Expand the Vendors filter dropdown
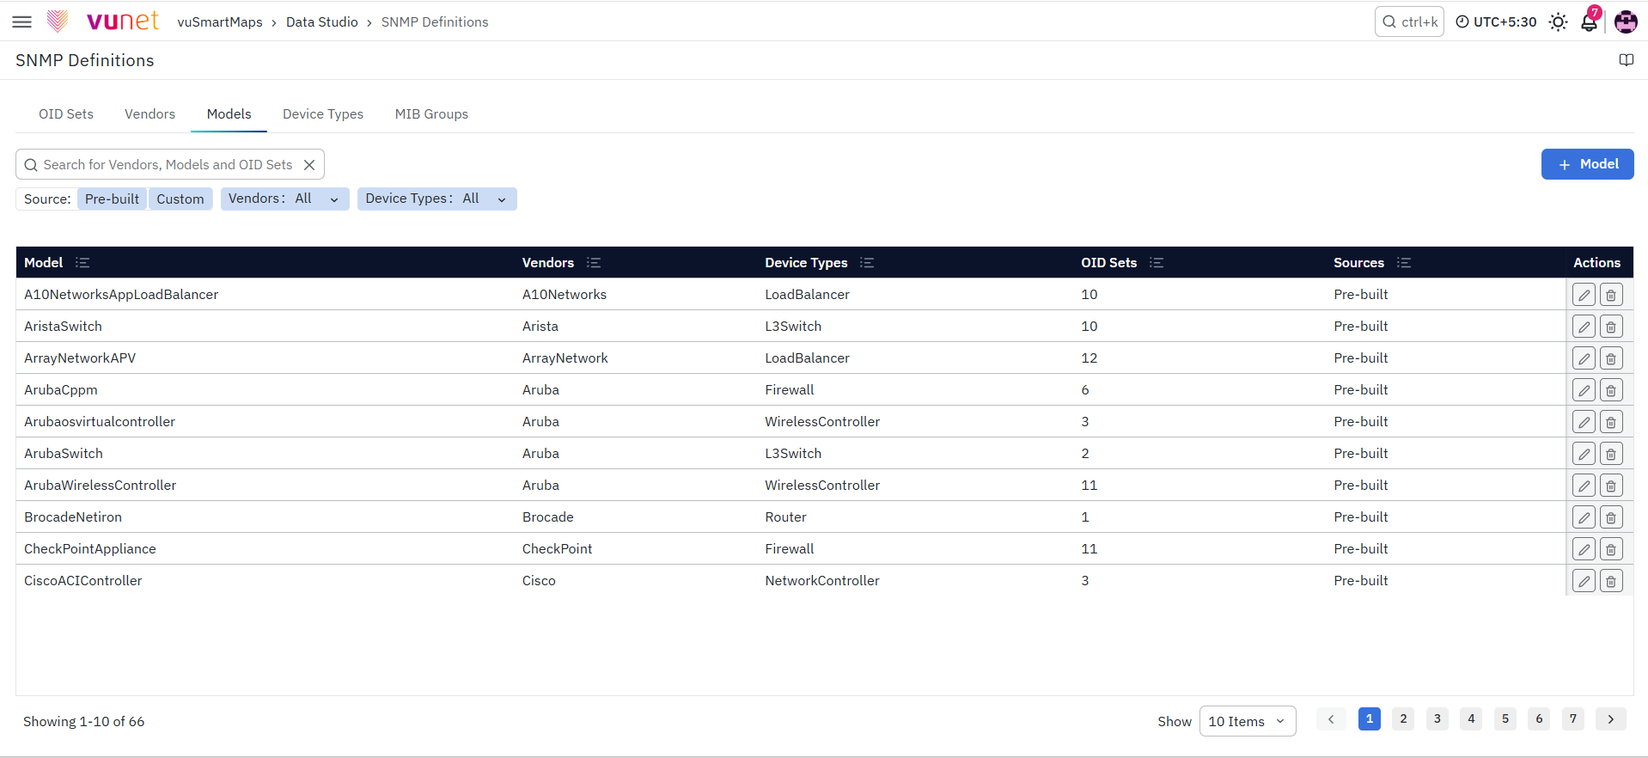 coord(284,199)
